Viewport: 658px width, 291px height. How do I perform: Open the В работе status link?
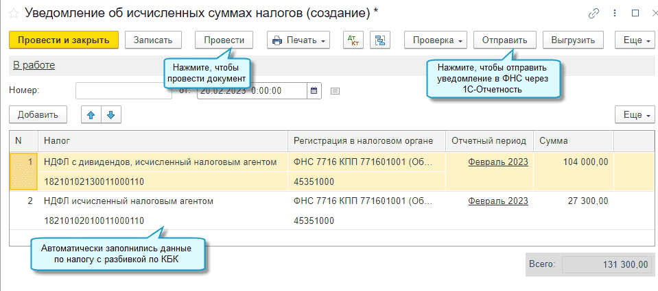(x=34, y=66)
